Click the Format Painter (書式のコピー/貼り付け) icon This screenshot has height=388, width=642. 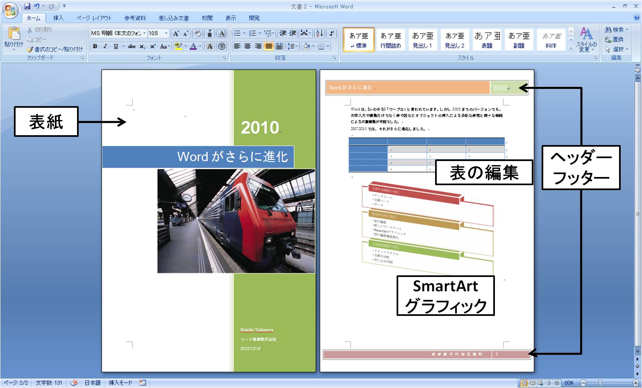(x=30, y=49)
